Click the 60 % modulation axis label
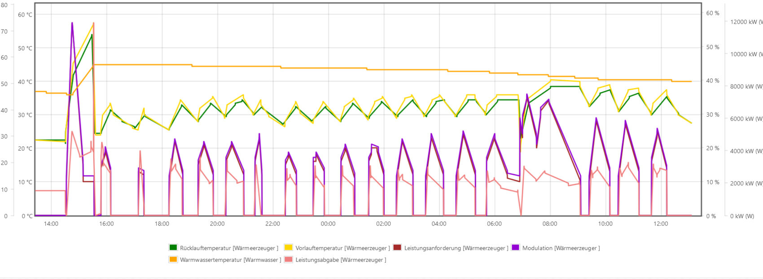The image size is (763, 279). (x=713, y=13)
